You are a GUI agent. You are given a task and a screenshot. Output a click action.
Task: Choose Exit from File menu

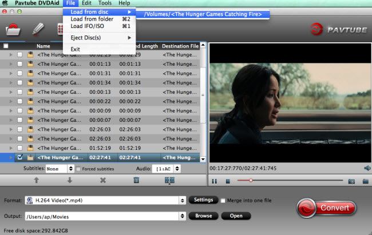[x=99, y=49]
